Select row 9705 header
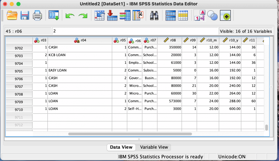Viewport: 279px width, 161px height. [19, 71]
